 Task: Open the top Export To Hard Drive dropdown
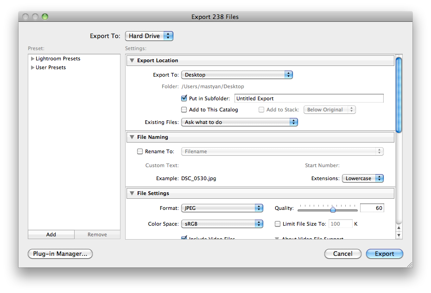149,36
